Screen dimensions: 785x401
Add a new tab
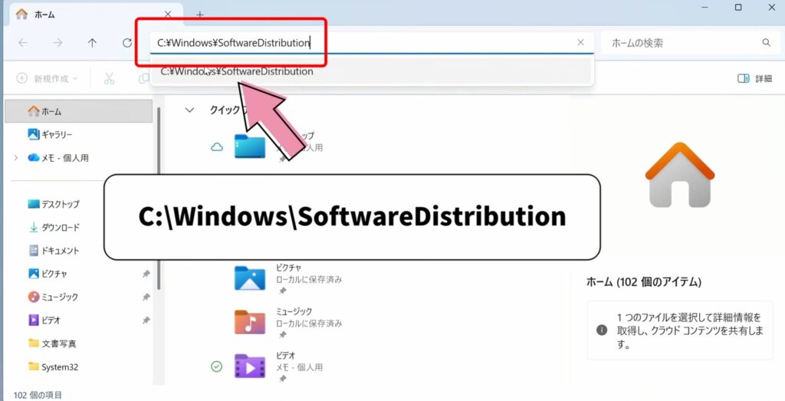pyautogui.click(x=199, y=15)
